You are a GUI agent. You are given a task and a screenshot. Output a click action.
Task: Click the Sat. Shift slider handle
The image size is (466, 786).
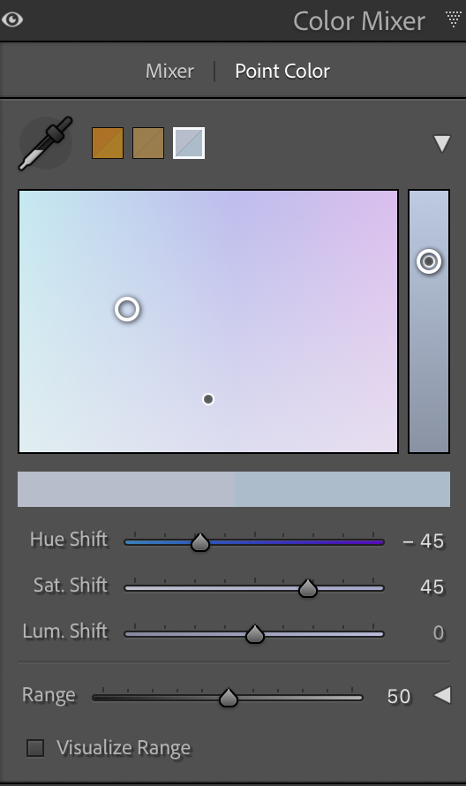[x=308, y=588]
